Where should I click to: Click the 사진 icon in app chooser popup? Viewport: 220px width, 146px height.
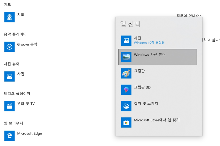pyautogui.click(x=126, y=41)
